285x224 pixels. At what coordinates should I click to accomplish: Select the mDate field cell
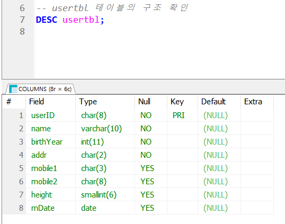(x=50, y=208)
